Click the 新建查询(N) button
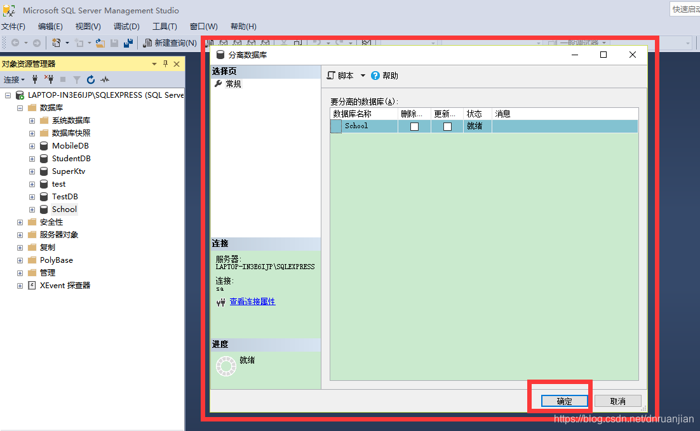The height and width of the screenshot is (431, 700). (x=170, y=43)
